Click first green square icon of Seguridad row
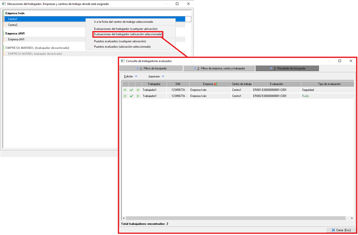 (125, 90)
